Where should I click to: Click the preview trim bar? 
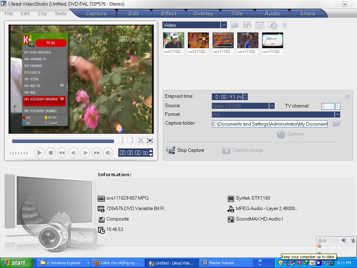[x=63, y=141]
